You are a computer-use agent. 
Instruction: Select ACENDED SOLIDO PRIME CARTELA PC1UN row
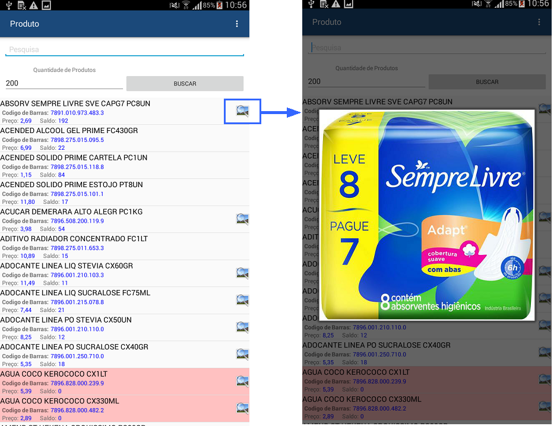(124, 166)
